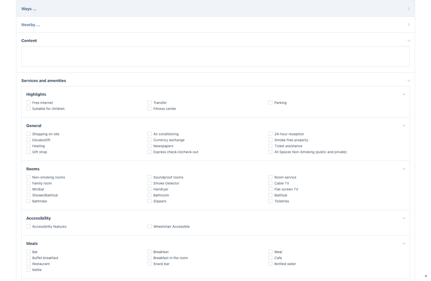
Task: Select the 24-hour reception checkbox
Action: coord(271,134)
